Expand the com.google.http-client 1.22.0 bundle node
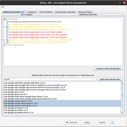This screenshot has width=127, height=127. coord(5,27)
